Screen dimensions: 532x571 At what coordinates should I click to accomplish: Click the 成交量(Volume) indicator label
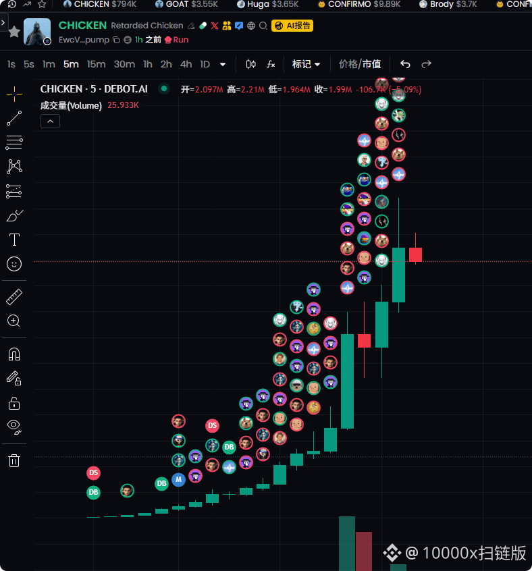(71, 105)
